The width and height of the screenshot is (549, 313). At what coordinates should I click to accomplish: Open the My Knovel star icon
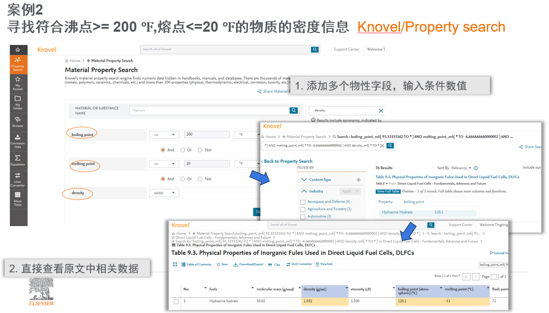point(18,83)
